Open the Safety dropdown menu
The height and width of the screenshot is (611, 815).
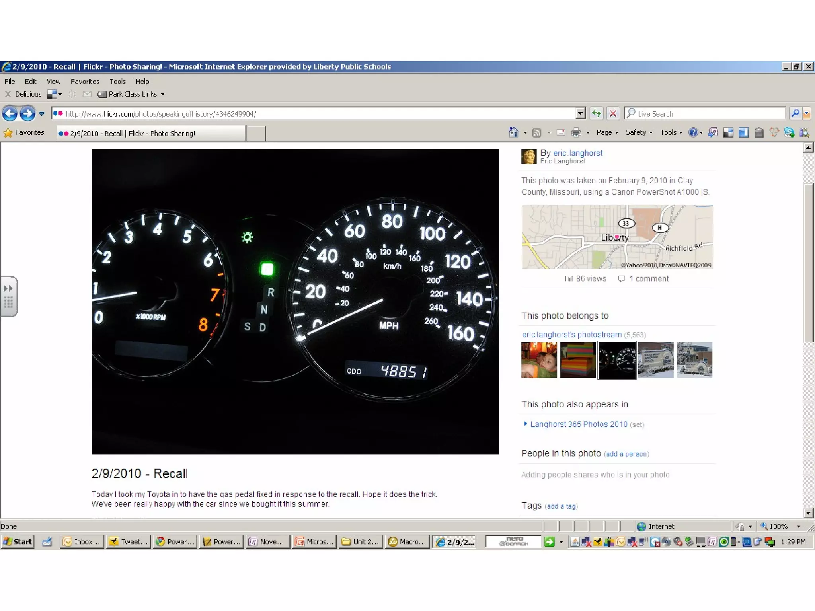coord(639,133)
